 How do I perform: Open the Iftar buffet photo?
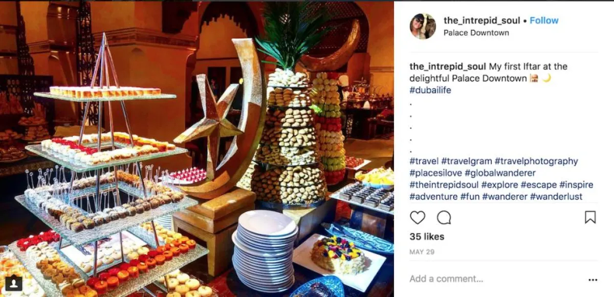tap(197, 148)
